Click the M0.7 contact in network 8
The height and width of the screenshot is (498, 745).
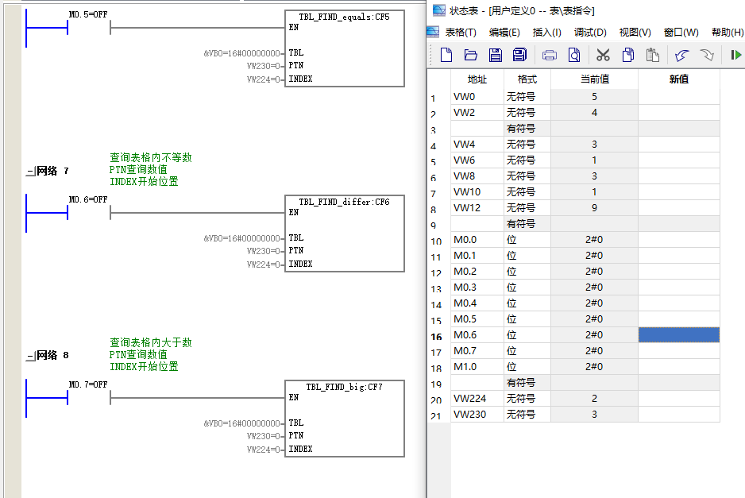89,398
